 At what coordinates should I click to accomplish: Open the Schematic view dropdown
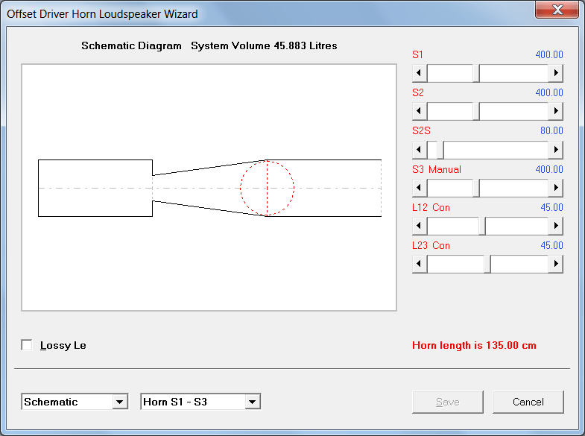119,402
